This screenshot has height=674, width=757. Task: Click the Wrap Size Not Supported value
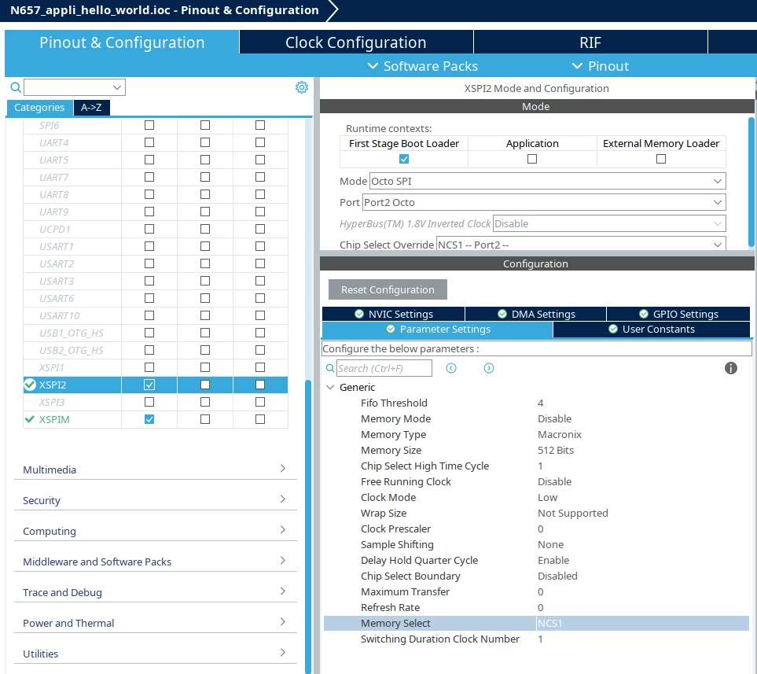click(572, 513)
